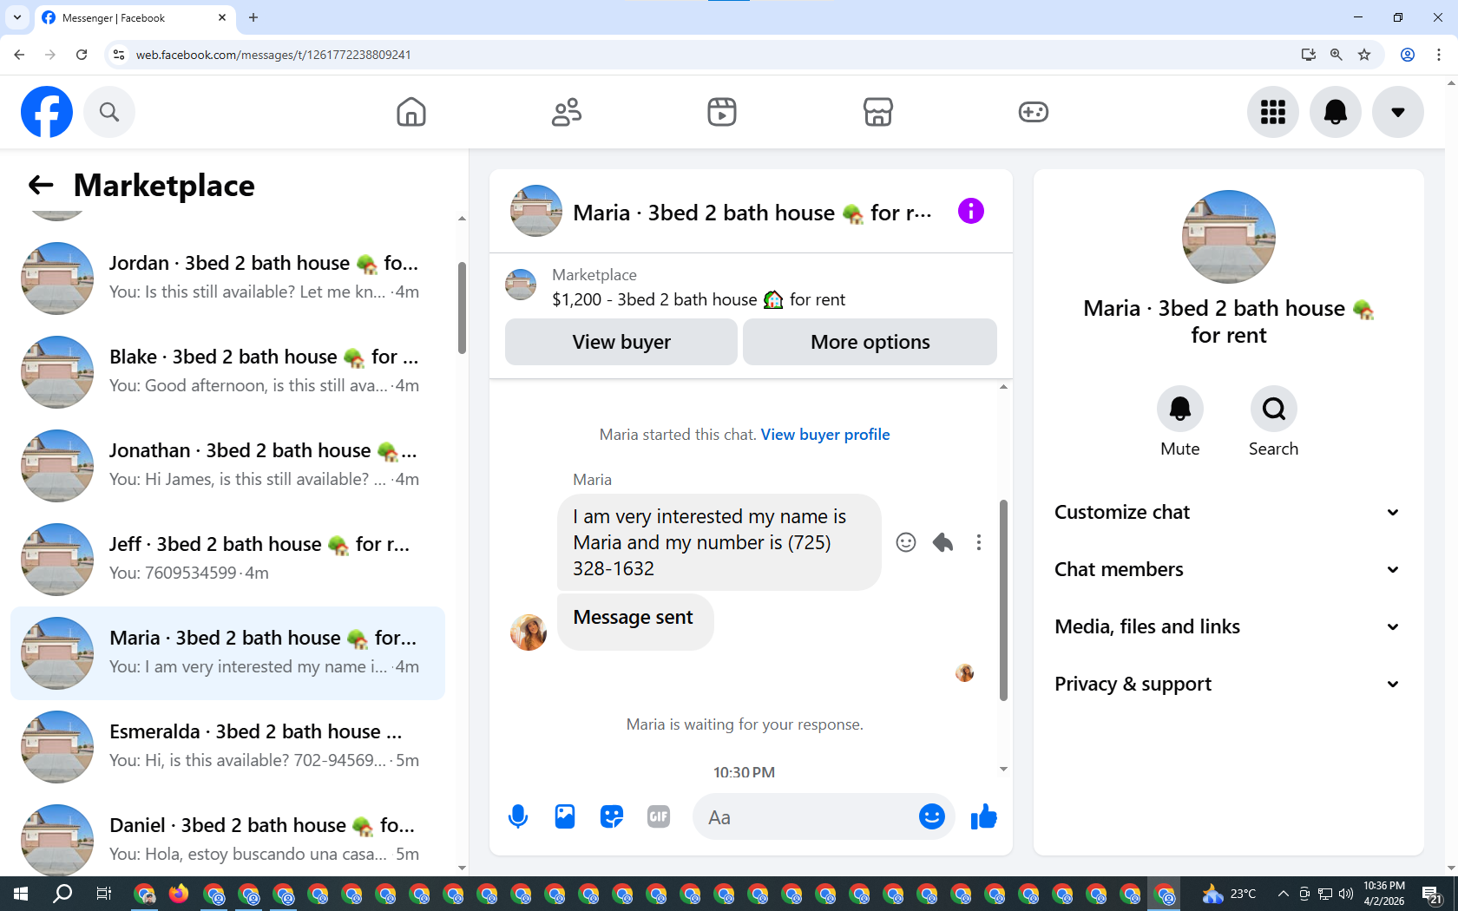Image resolution: width=1458 pixels, height=911 pixels.
Task: Expand Media, files and links section
Action: [1229, 626]
